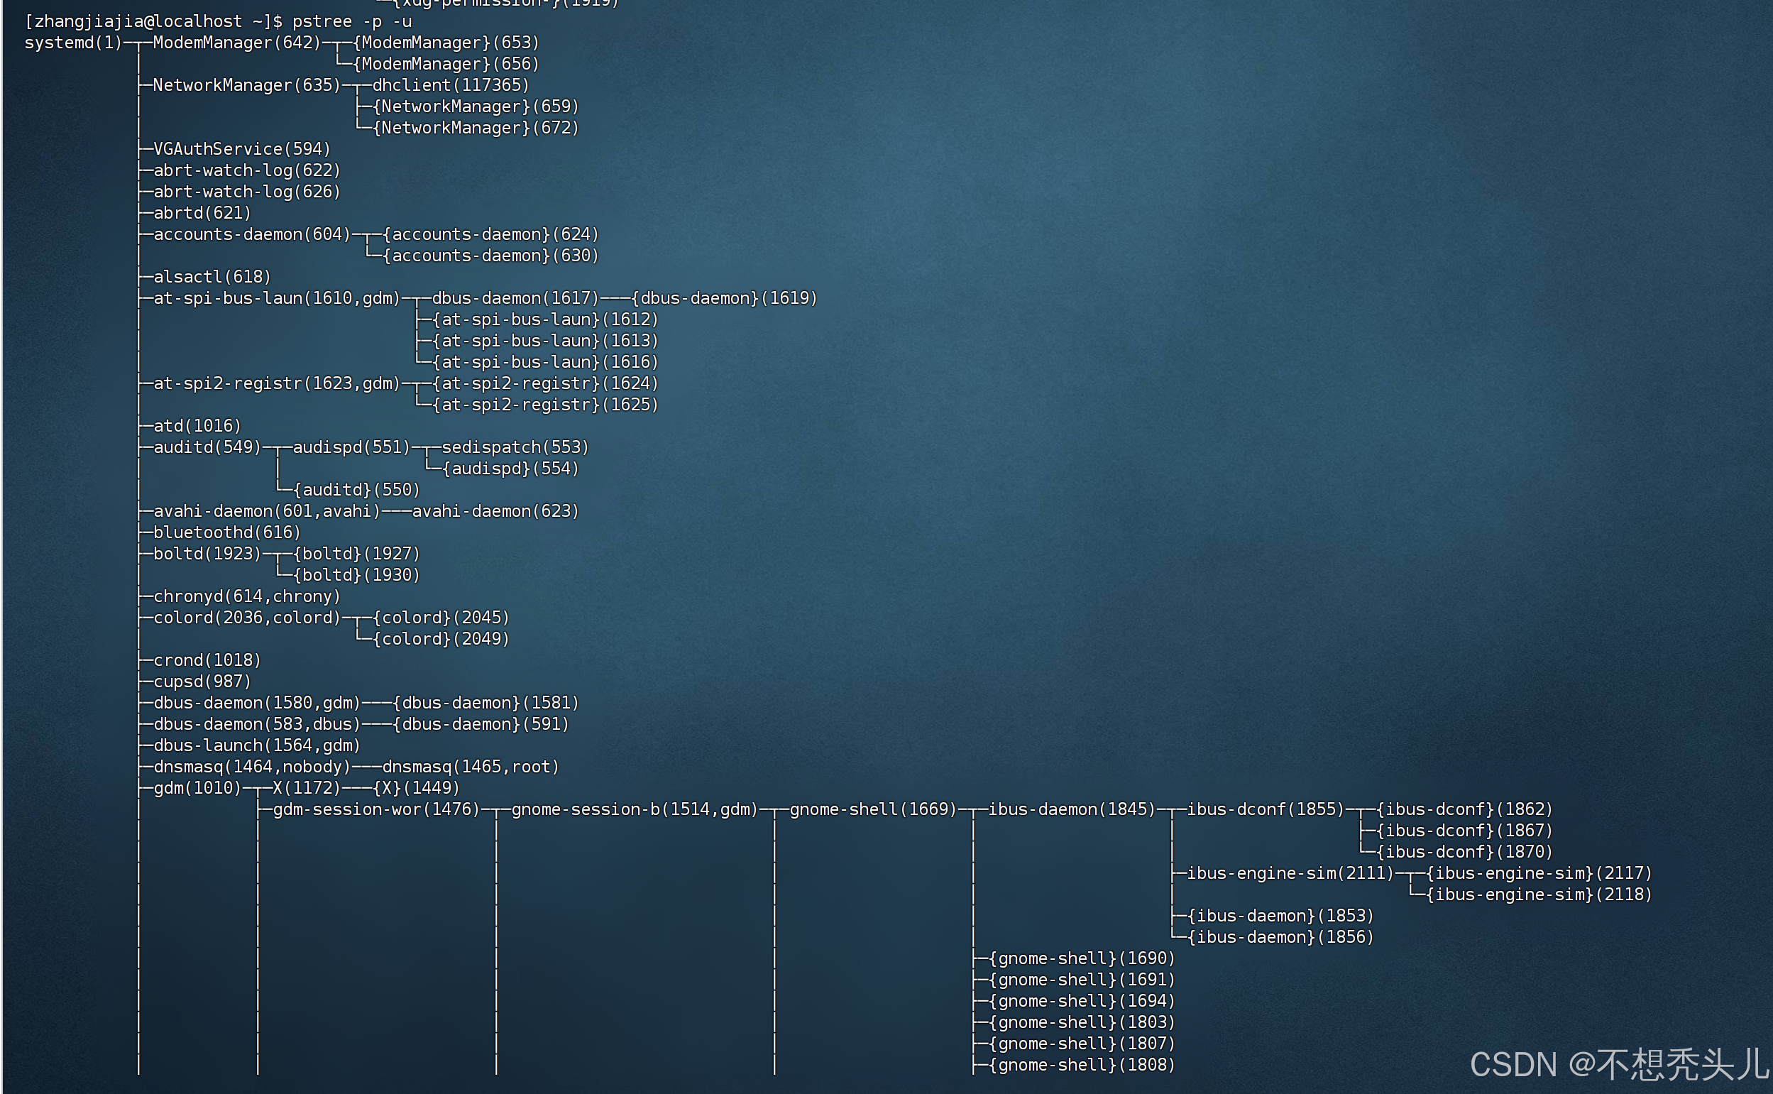Click the auditd(549) process node
Screen dimensions: 1773x1094
point(207,447)
